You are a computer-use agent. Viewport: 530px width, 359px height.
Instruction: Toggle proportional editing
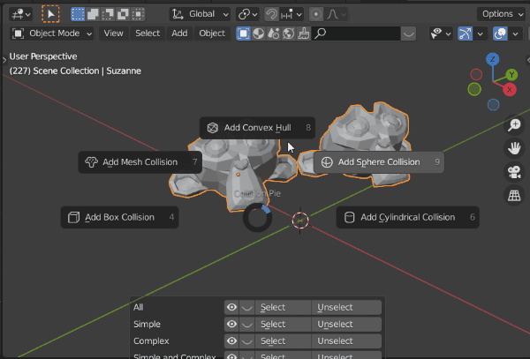[316, 14]
